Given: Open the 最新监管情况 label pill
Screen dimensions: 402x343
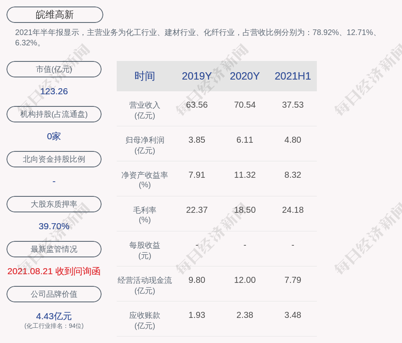Looking at the screenshot, I should pos(54,249).
